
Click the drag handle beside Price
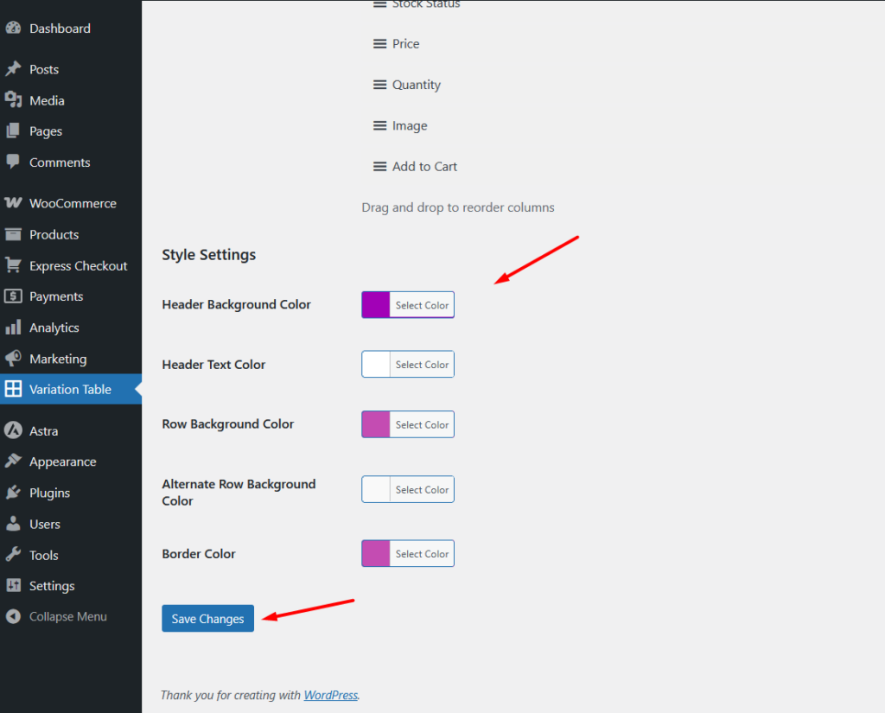tap(379, 44)
